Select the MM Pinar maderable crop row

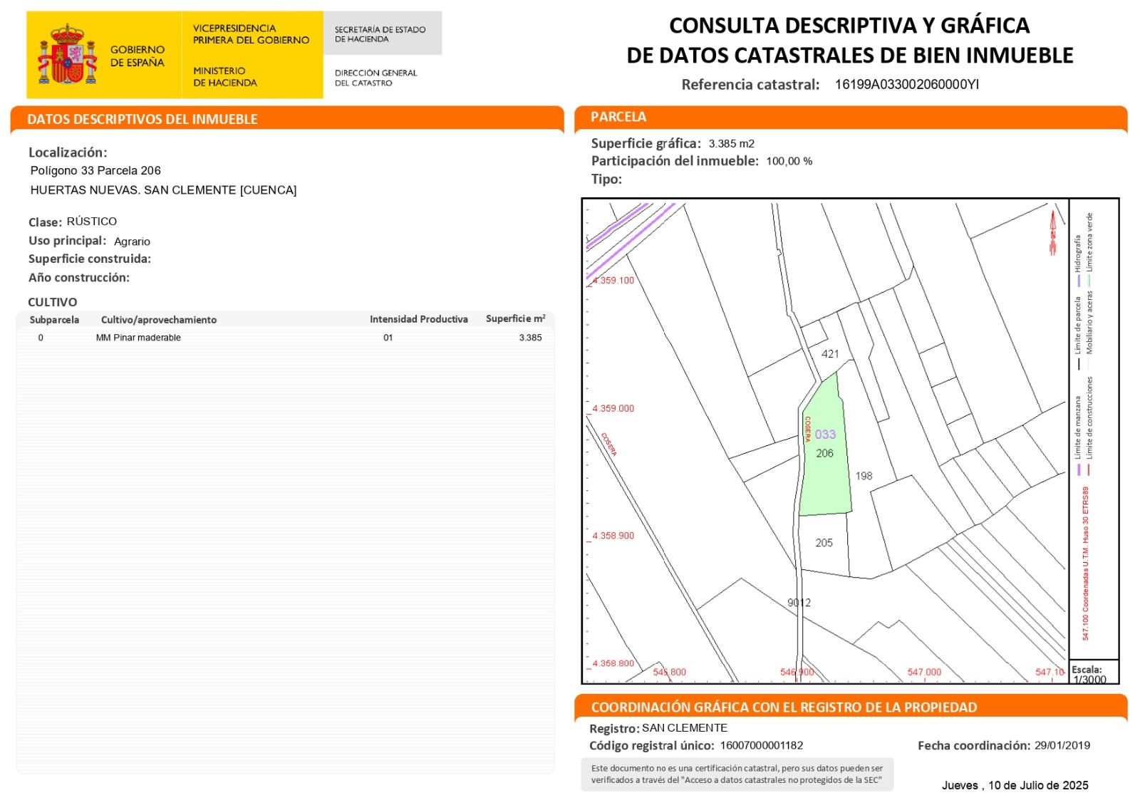(x=138, y=338)
